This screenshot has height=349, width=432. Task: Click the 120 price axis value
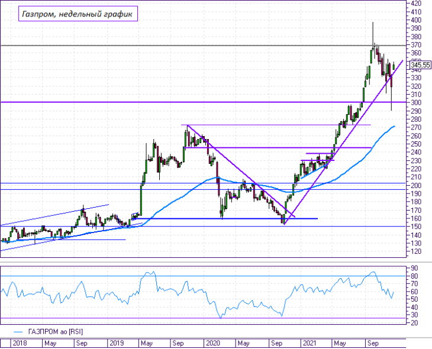pos(416,251)
